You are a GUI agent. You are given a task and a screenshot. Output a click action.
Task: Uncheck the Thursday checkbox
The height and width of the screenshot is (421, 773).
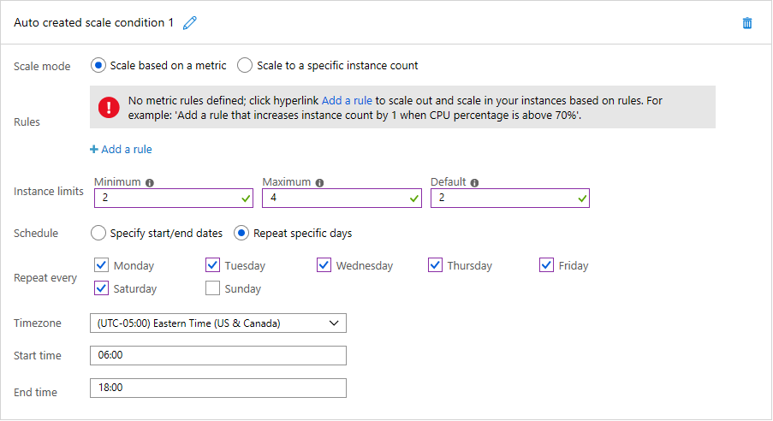436,265
